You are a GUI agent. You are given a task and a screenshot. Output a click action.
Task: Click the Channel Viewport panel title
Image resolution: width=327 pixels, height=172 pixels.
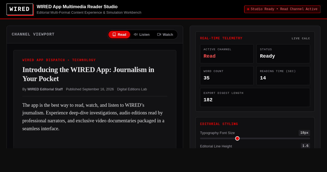(x=33, y=34)
